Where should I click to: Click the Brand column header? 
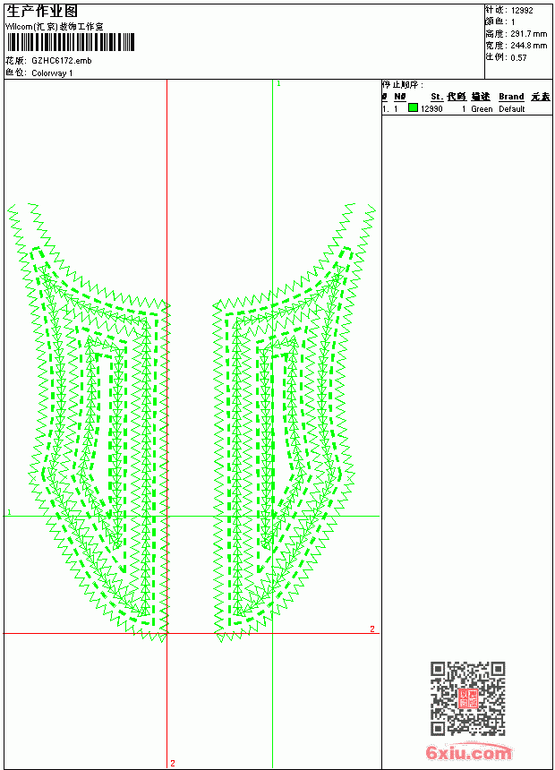(x=511, y=97)
